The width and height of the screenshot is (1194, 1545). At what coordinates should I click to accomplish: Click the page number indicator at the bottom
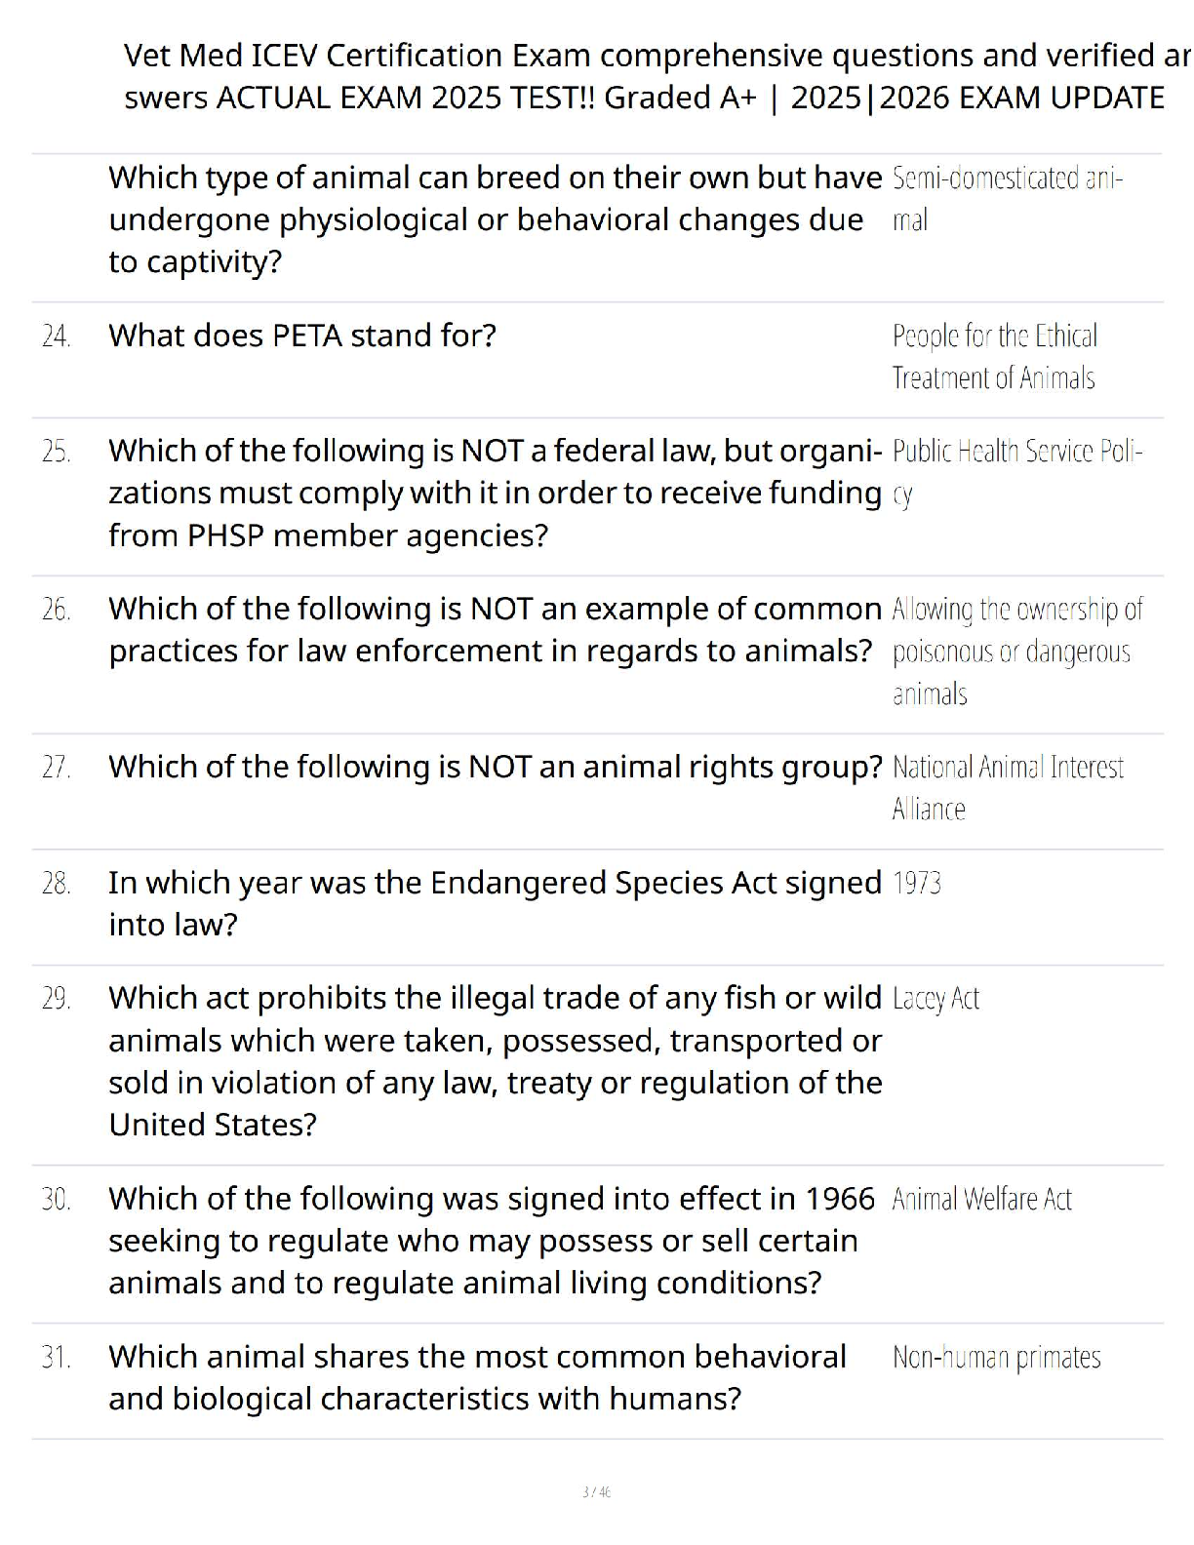(596, 1491)
